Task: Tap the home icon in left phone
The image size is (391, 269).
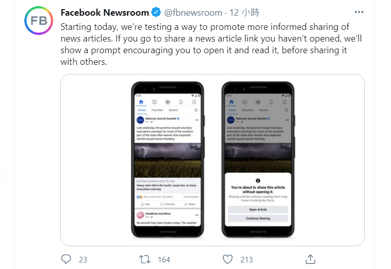Action: (141, 101)
